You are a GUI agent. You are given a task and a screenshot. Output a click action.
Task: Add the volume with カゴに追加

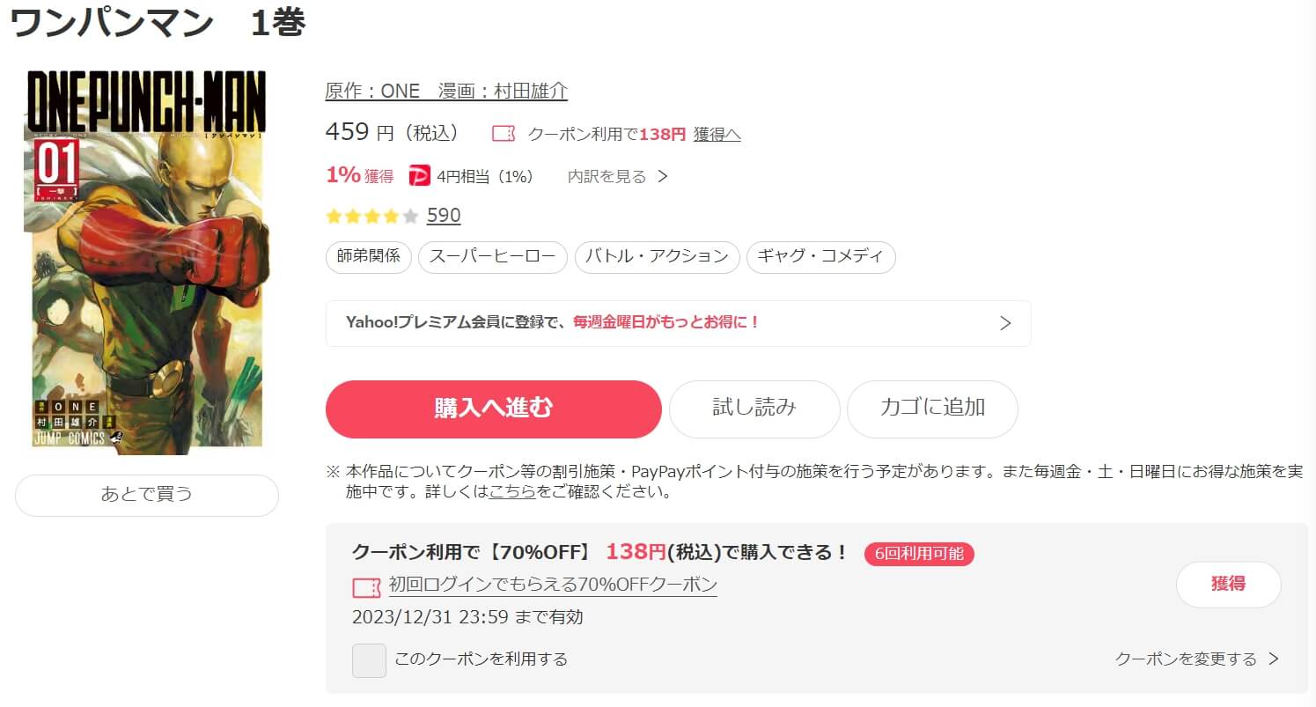tap(932, 409)
